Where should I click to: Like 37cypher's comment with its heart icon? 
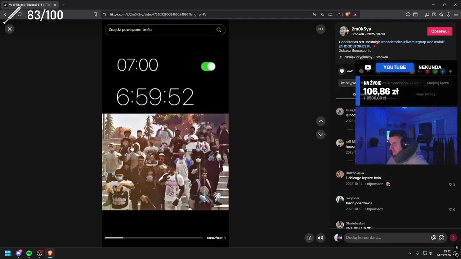(451, 210)
